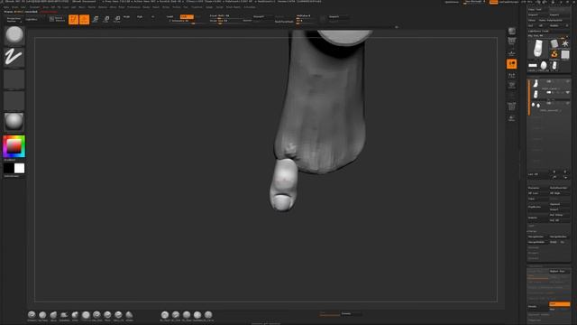This screenshot has width=577, height=325.
Task: Click inside the square color picker
Action: [14, 146]
